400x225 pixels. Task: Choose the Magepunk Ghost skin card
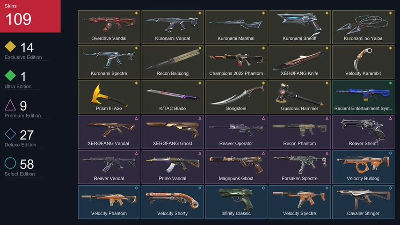click(x=236, y=167)
